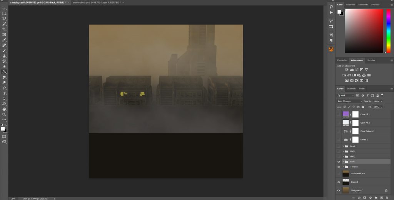Select the History Brush tool

coord(4,61)
